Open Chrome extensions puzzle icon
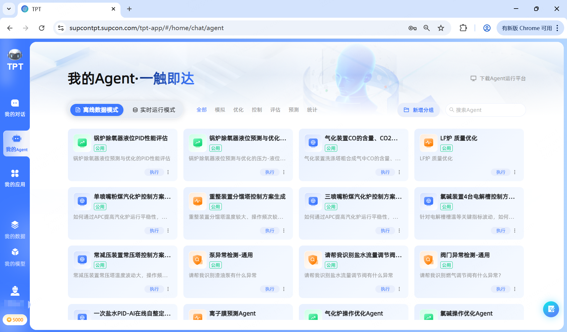Viewport: 567px width, 332px height. pos(463,28)
